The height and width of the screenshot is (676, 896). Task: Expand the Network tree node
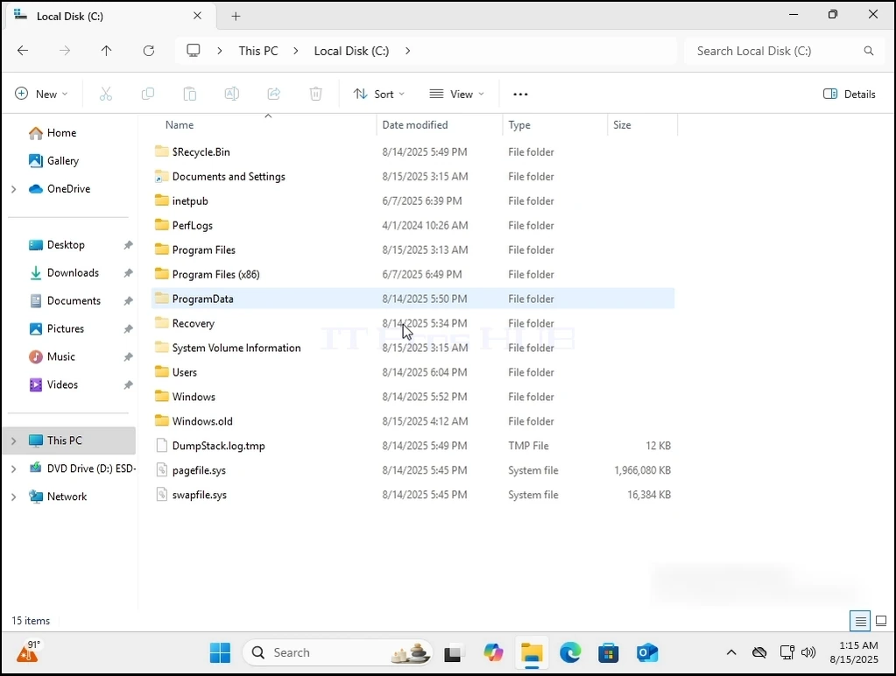coord(14,497)
